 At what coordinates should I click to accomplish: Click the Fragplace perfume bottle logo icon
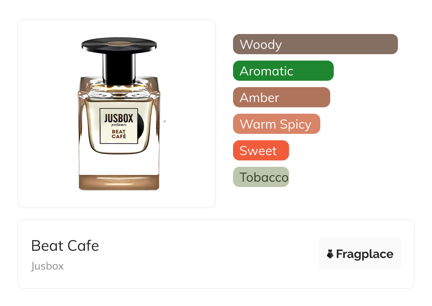[x=330, y=254]
